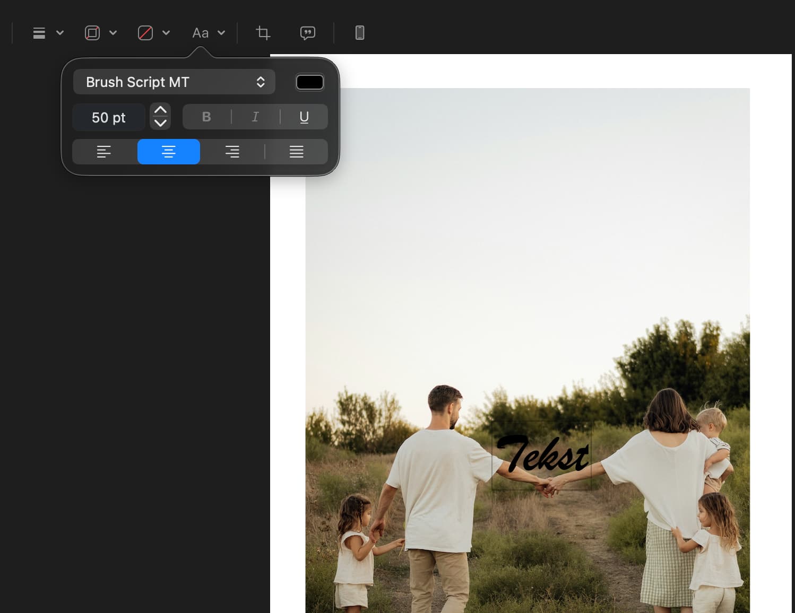Click the image description speech bubble icon
This screenshot has width=795, height=613.
tap(308, 33)
